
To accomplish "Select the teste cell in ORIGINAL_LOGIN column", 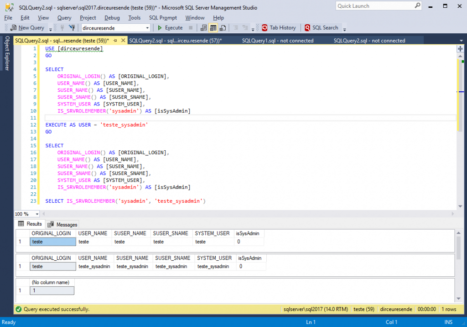I will click(52, 241).
